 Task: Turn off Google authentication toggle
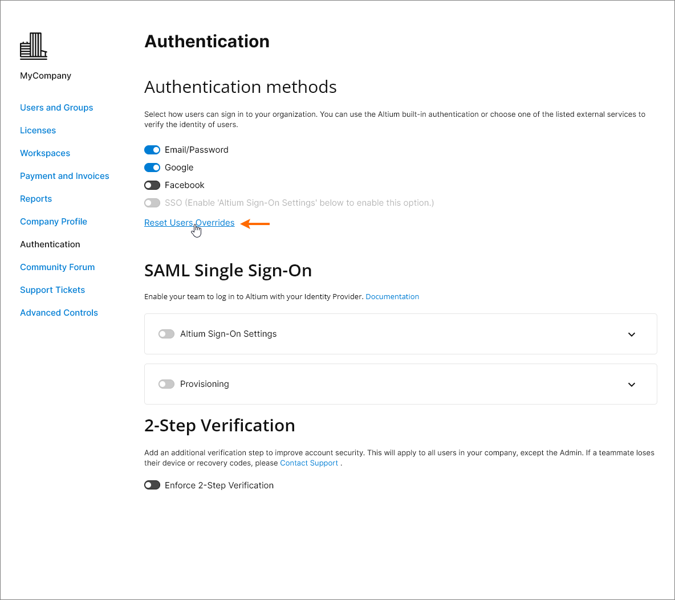point(152,168)
